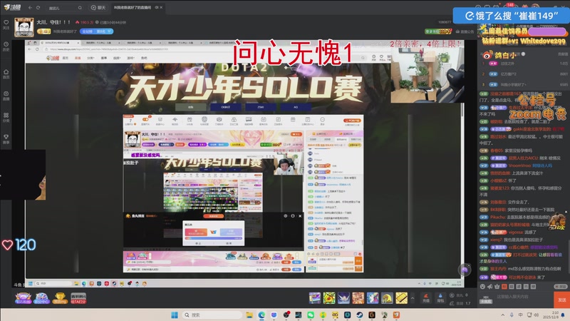570x321 pixels.
Task: Expand the gift bar with up chevron
Action: pyautogui.click(x=413, y=298)
